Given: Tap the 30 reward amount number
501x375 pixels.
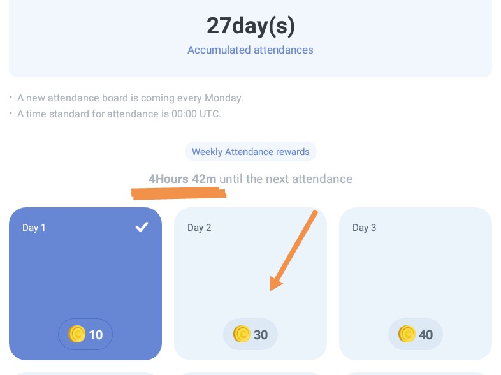Looking at the screenshot, I should click(261, 335).
